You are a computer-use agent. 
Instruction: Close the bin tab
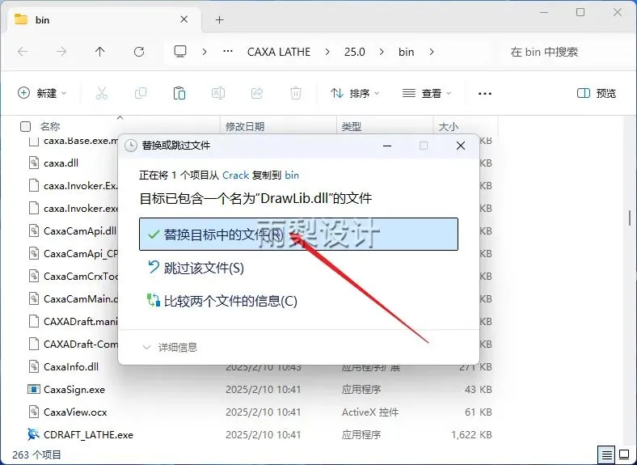click(x=184, y=19)
